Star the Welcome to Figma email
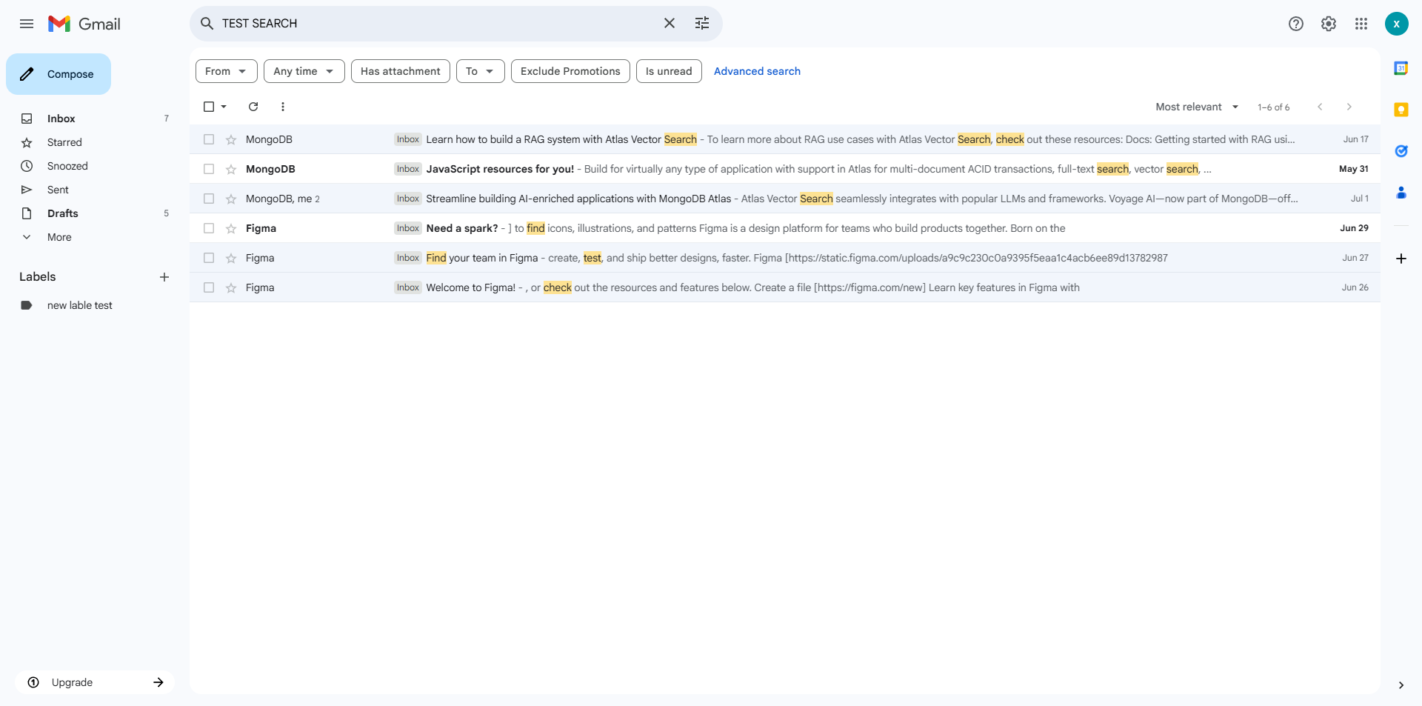 tap(231, 288)
